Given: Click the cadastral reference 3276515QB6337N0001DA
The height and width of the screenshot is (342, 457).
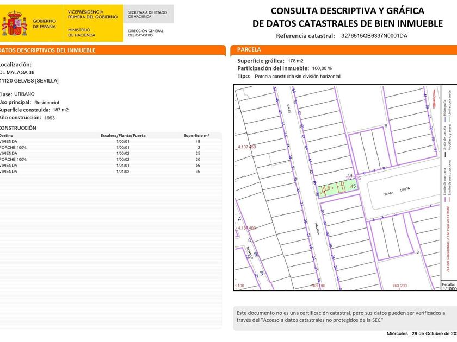Looking at the screenshot, I should tap(374, 36).
